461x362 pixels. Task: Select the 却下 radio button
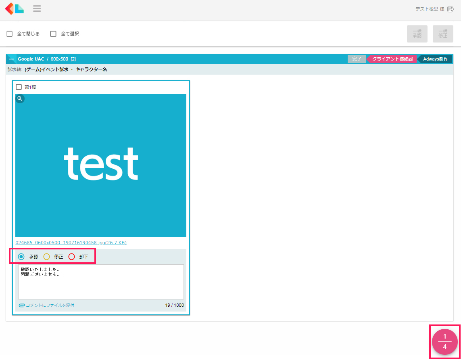coord(72,257)
